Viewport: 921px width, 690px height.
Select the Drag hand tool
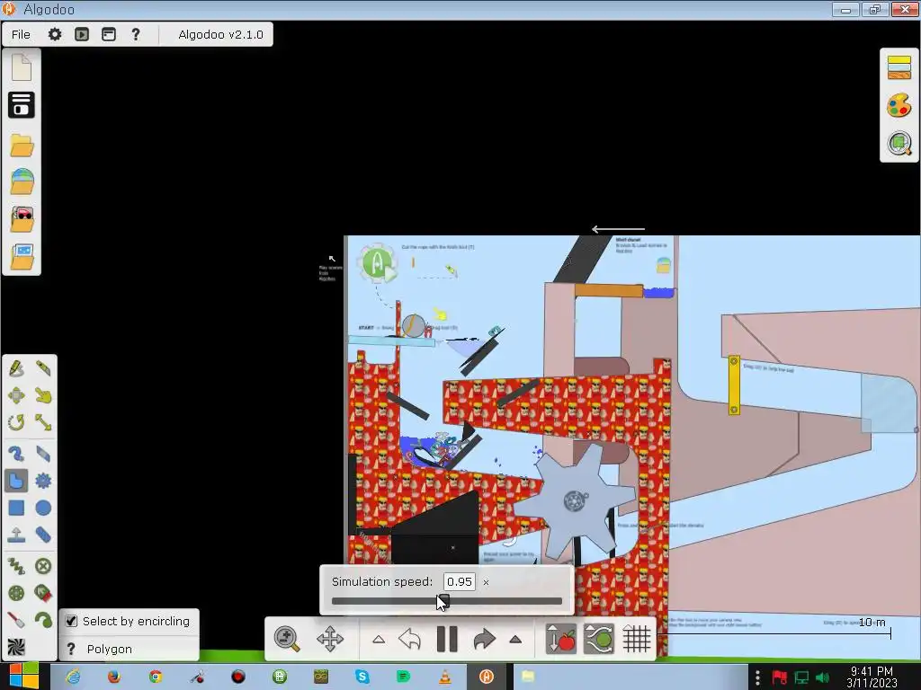(x=43, y=395)
